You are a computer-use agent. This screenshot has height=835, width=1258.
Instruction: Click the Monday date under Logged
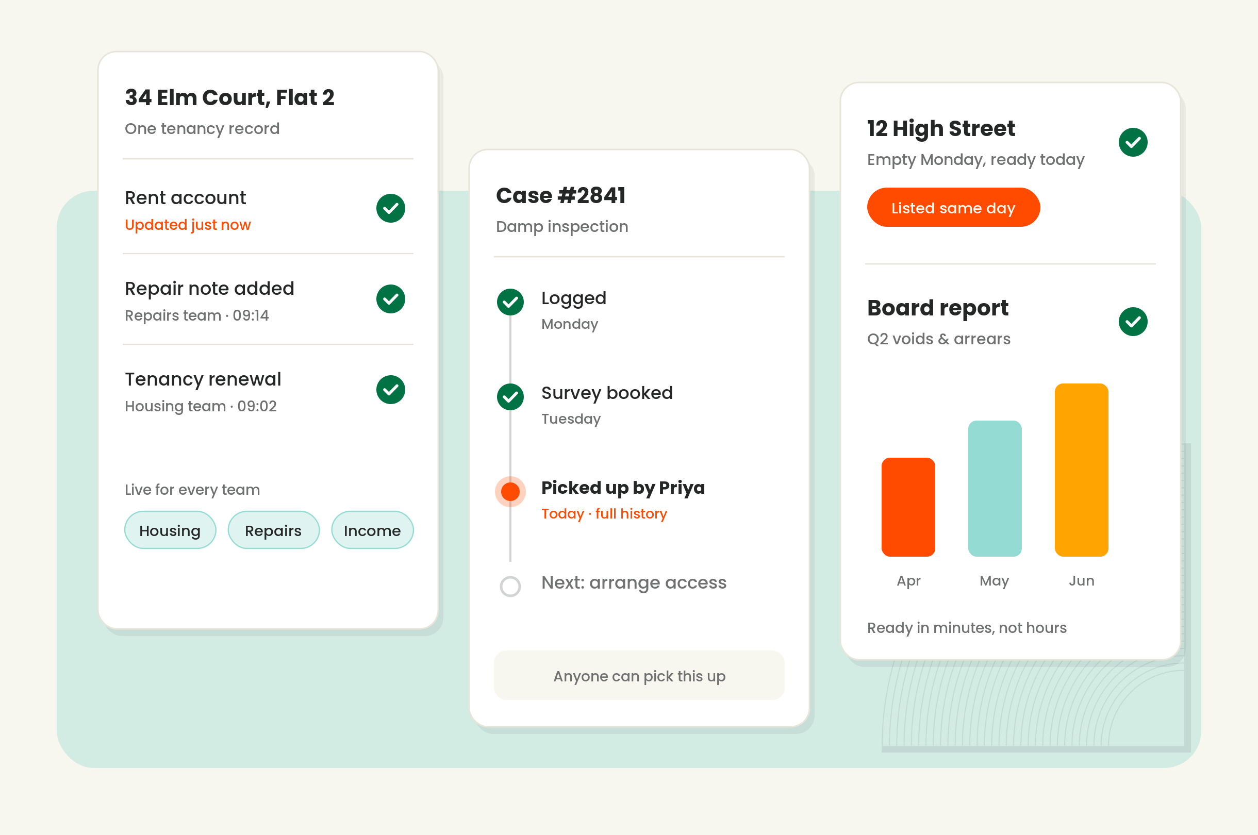[569, 324]
